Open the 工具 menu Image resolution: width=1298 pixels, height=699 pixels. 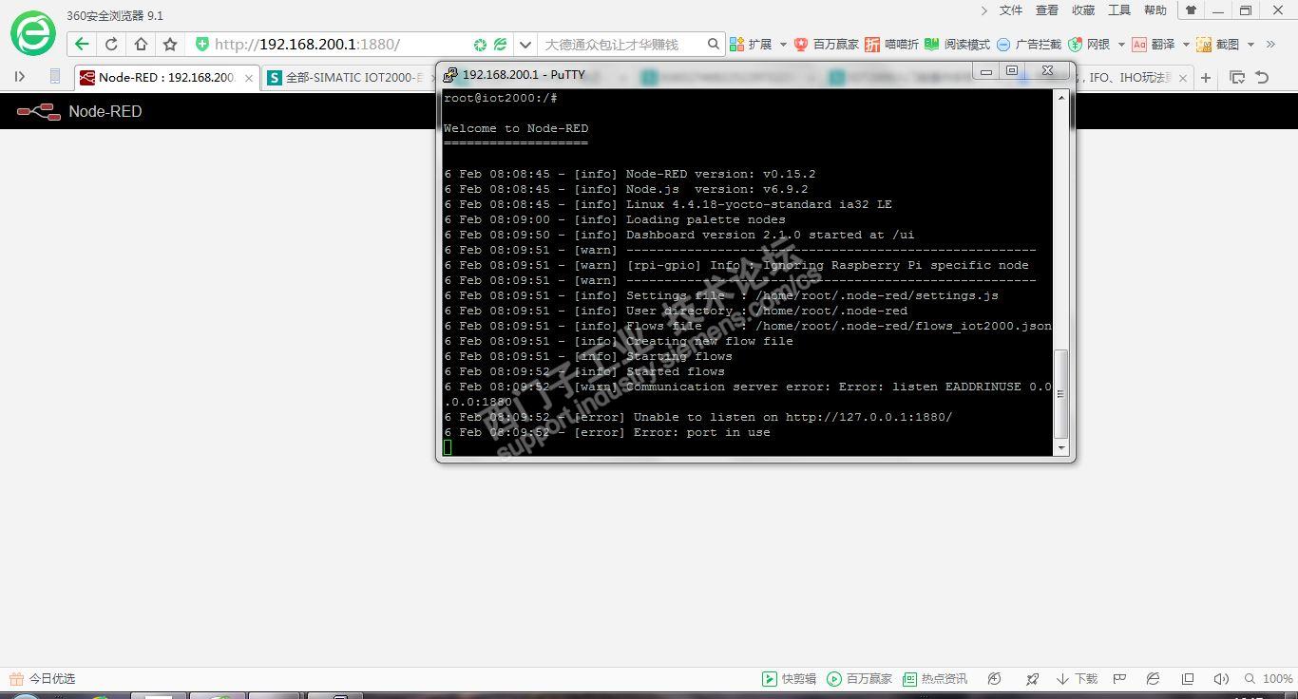coord(1119,10)
